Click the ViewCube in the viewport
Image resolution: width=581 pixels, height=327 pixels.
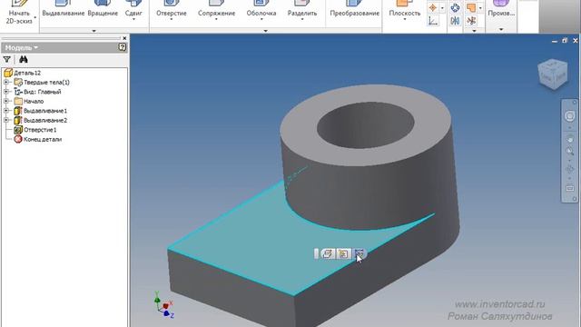[553, 74]
